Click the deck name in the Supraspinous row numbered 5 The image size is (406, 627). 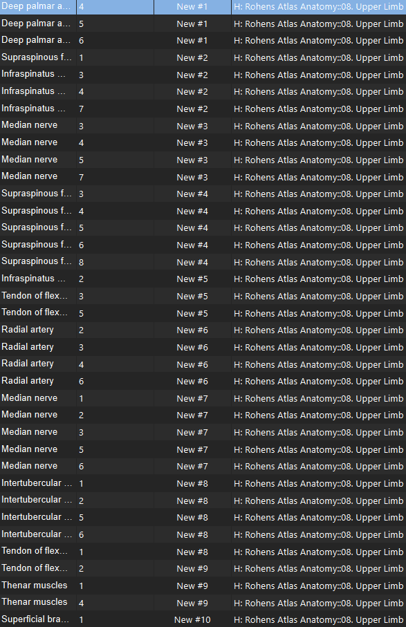pyautogui.click(x=318, y=228)
